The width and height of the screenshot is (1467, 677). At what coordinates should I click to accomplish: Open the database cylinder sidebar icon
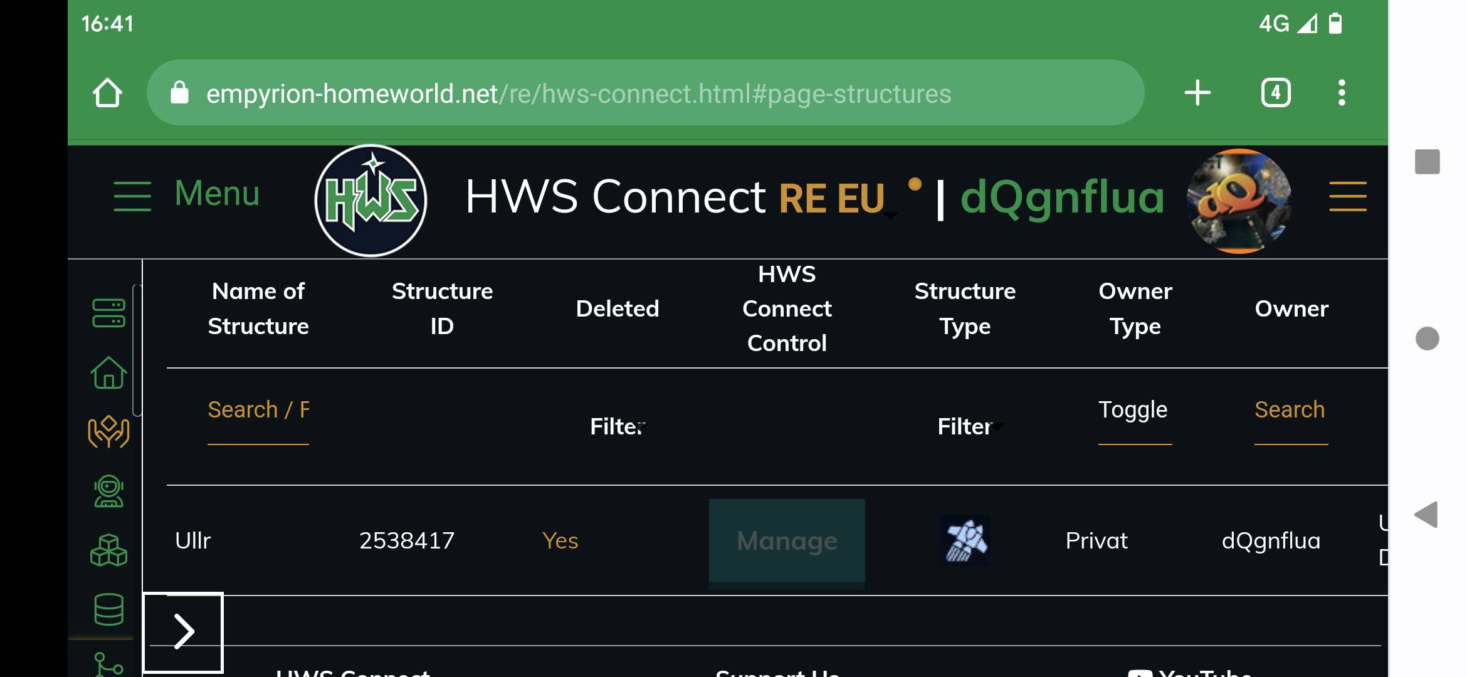pyautogui.click(x=108, y=609)
